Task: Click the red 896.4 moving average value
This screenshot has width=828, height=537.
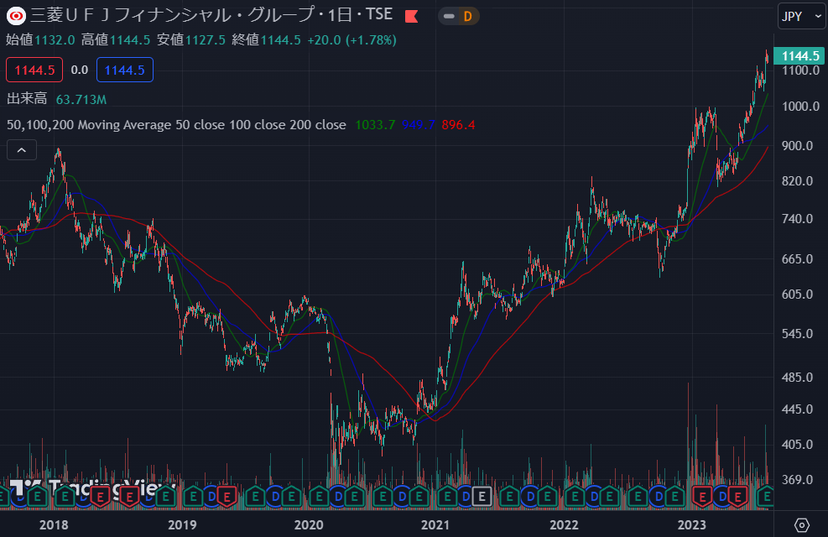Action: pyautogui.click(x=458, y=125)
